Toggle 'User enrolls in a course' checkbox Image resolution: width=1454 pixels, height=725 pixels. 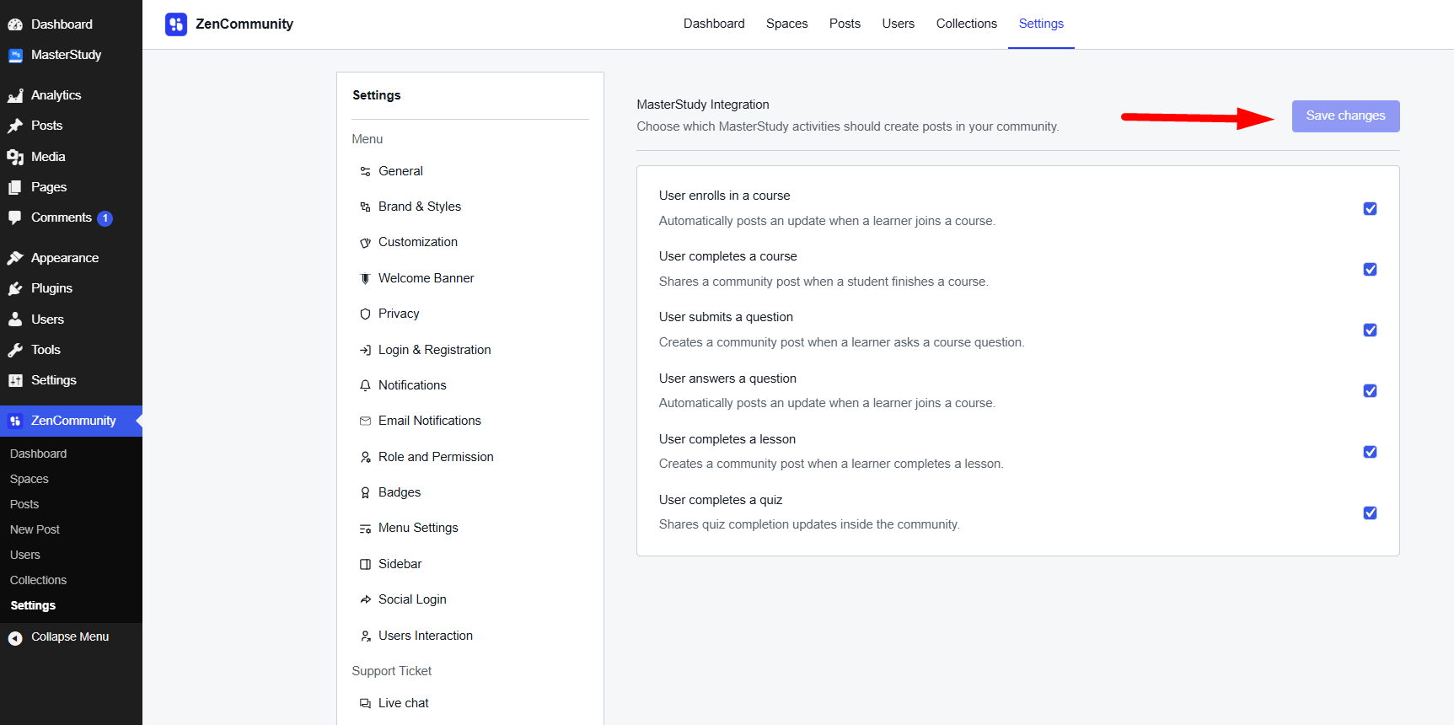(1370, 208)
